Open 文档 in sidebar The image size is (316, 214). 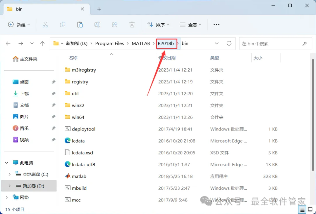pos(21,105)
